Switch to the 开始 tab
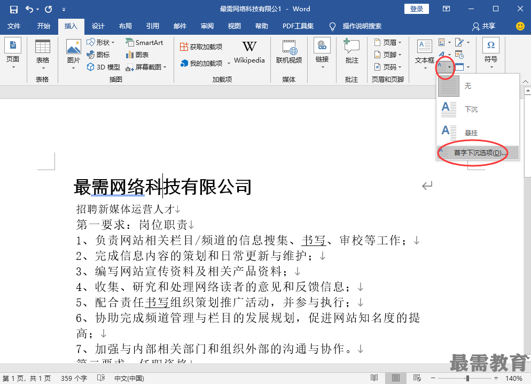The image size is (531, 384). pyautogui.click(x=43, y=26)
